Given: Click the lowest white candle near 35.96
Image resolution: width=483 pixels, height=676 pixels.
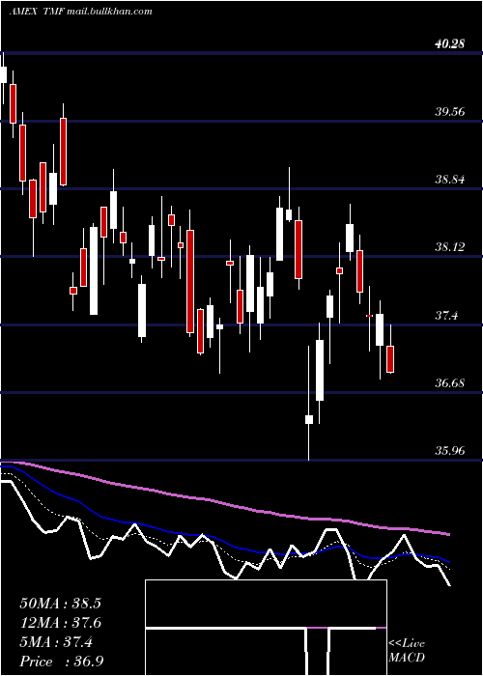Looking at the screenshot, I should 309,419.
